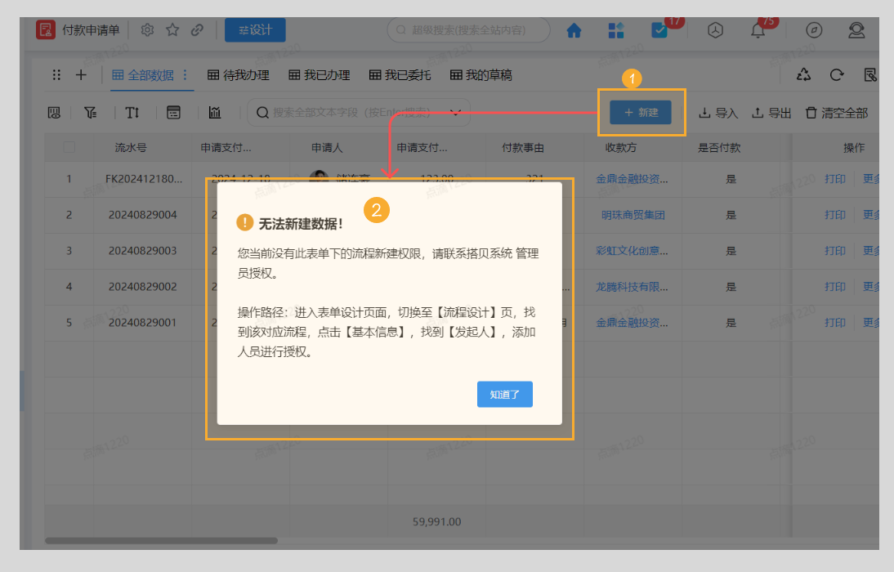Open the statistics chart icon
Screen dimensions: 894x572
pyautogui.click(x=215, y=113)
